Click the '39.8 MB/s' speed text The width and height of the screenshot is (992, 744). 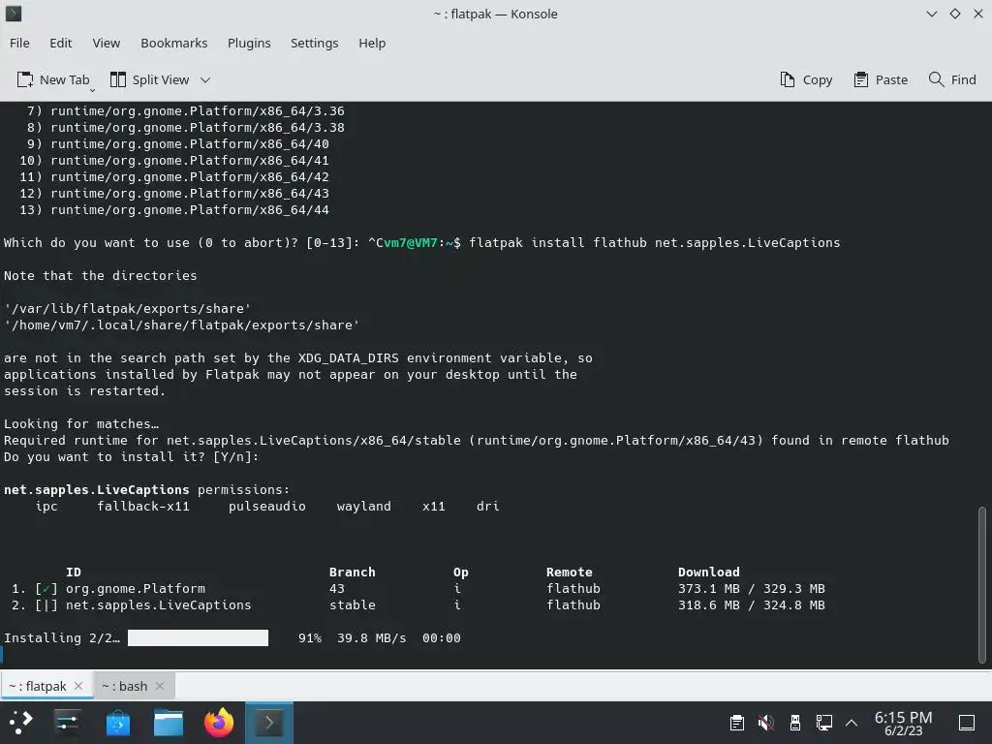pyautogui.click(x=371, y=637)
